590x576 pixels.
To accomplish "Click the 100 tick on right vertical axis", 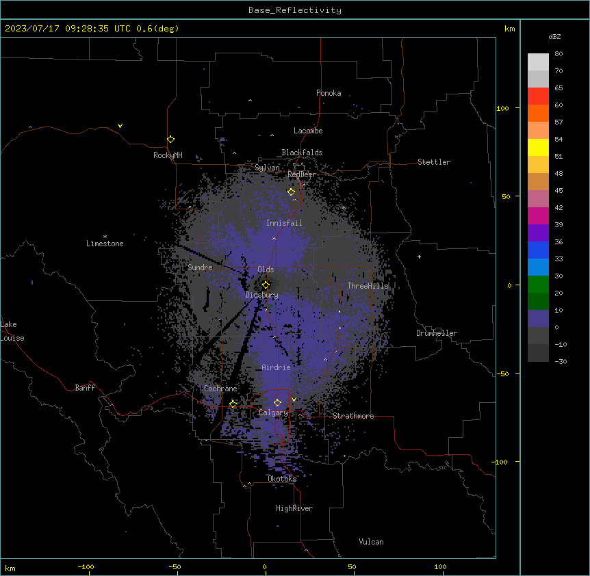I will [502, 108].
